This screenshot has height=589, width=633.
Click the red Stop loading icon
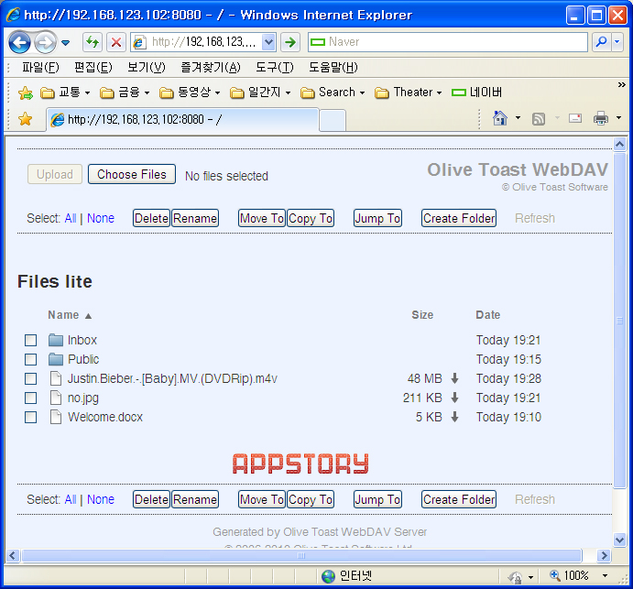tap(116, 42)
